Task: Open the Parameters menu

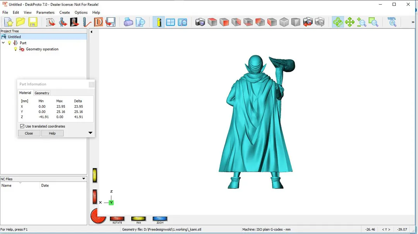Action: coord(45,12)
